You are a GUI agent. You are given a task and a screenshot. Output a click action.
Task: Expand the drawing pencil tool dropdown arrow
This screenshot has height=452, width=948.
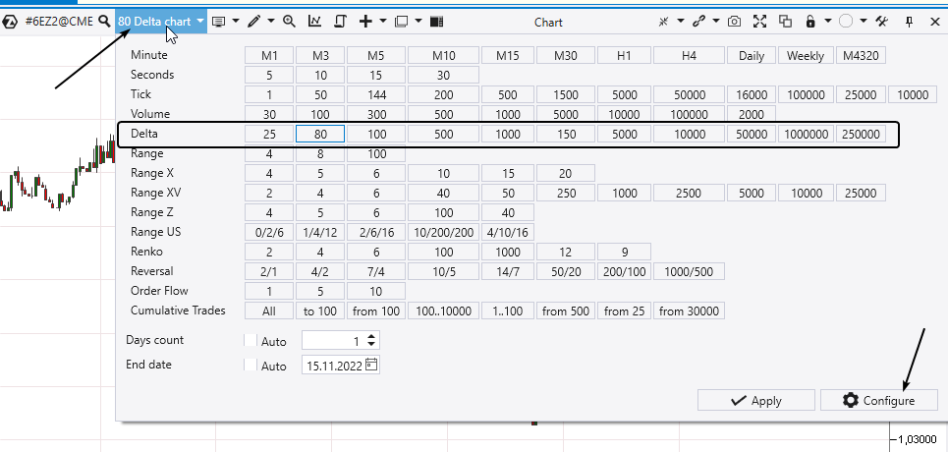point(269,21)
